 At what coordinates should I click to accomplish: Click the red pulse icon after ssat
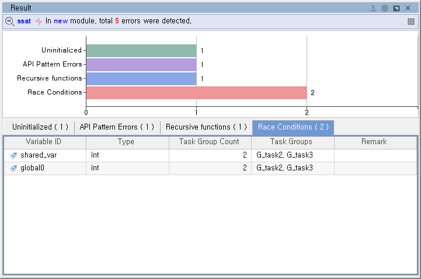point(39,21)
